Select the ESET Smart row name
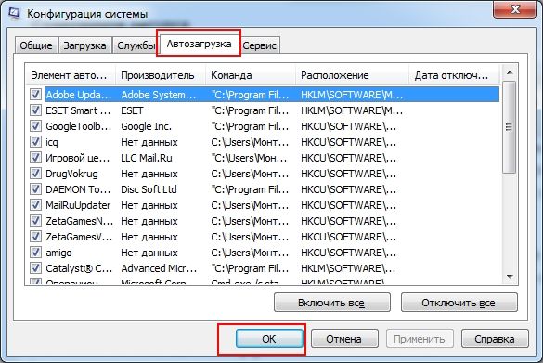 tap(78, 110)
